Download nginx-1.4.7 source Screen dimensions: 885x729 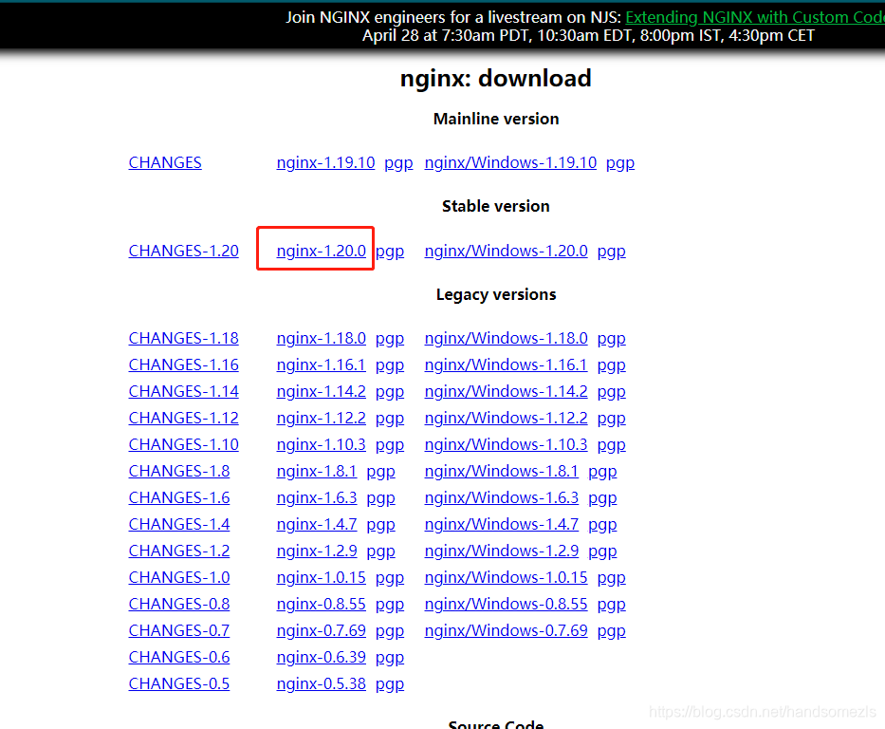pyautogui.click(x=317, y=524)
